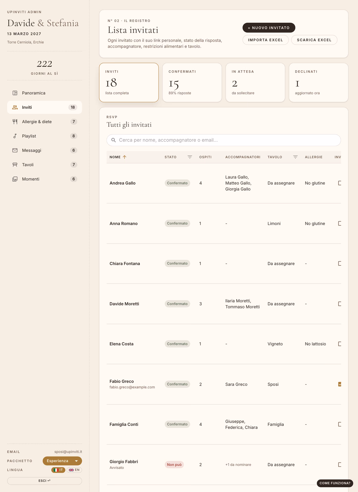Open the Tavoli table icon
358x492 pixels.
pos(15,165)
